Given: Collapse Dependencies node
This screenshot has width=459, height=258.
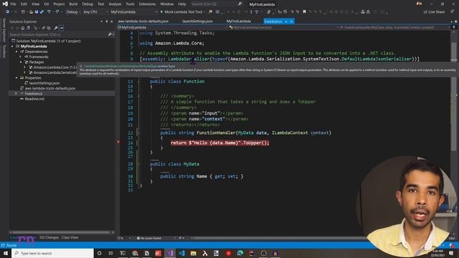Looking at the screenshot, I should pos(16,52).
